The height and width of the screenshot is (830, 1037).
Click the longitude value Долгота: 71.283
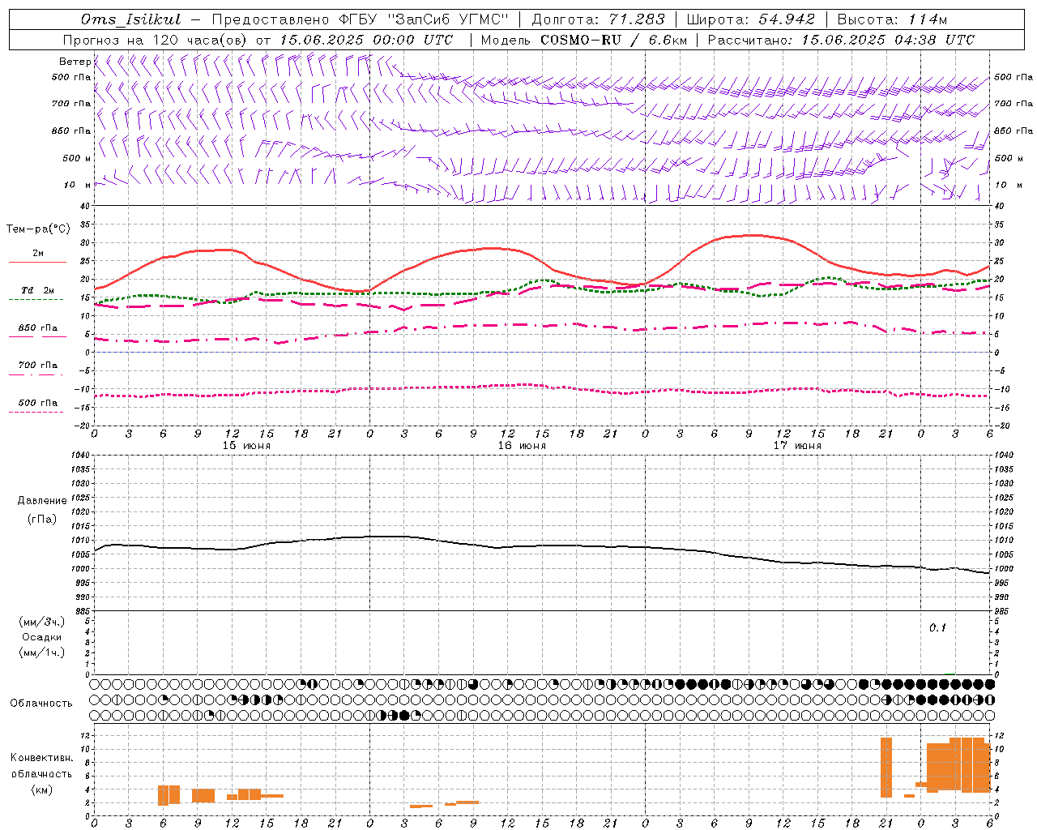click(598, 19)
